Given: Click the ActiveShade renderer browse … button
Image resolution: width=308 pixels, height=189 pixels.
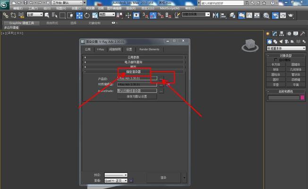Looking at the screenshot, I should click(161, 91).
